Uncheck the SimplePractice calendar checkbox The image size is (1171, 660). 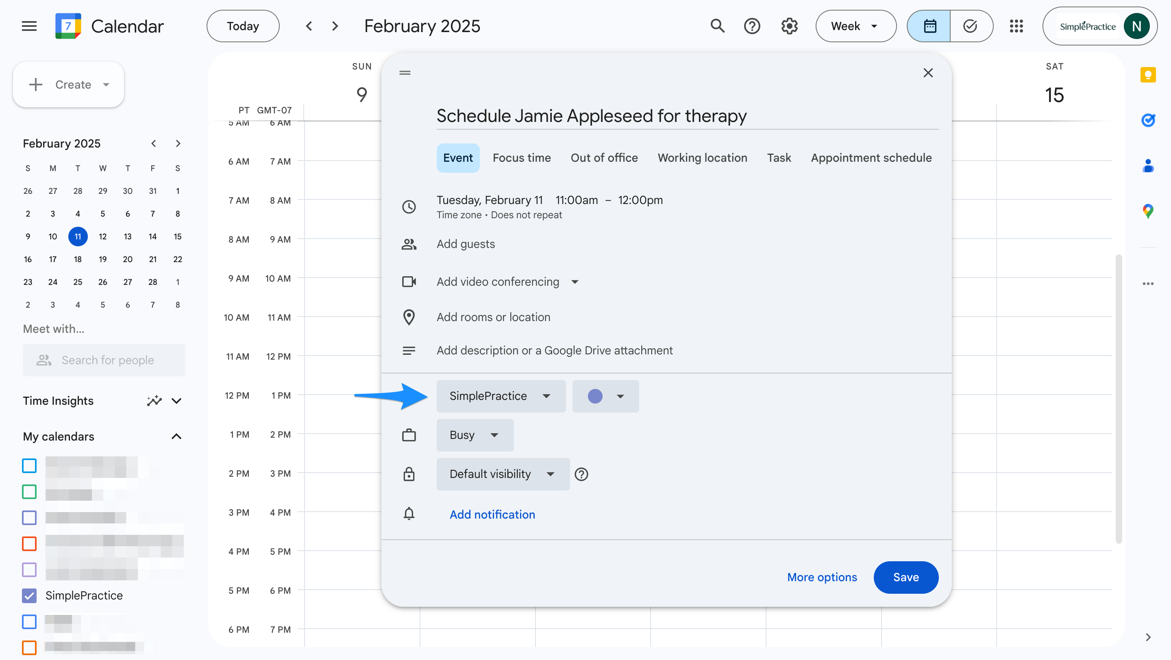(29, 595)
